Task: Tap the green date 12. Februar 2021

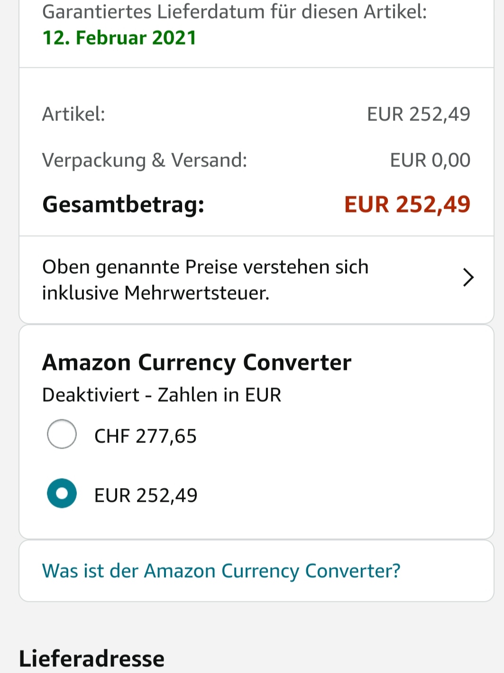Action: click(x=119, y=38)
